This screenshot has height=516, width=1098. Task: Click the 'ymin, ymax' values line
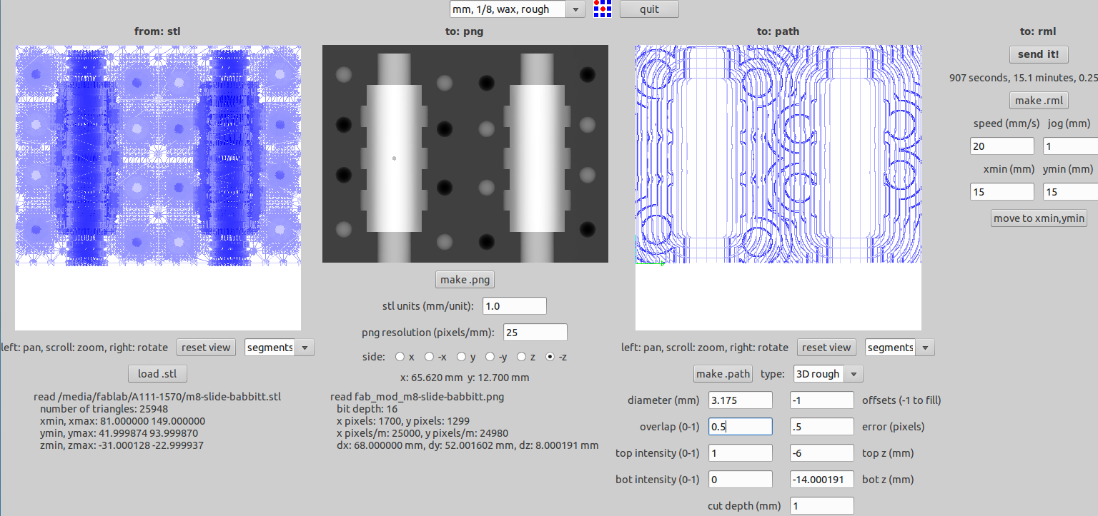pos(119,433)
